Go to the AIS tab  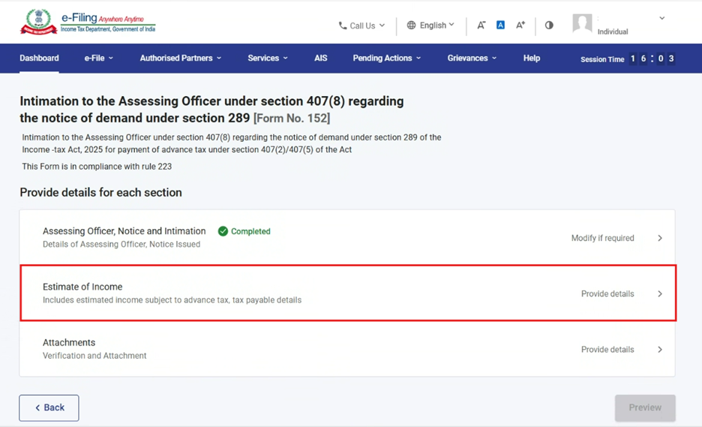321,58
